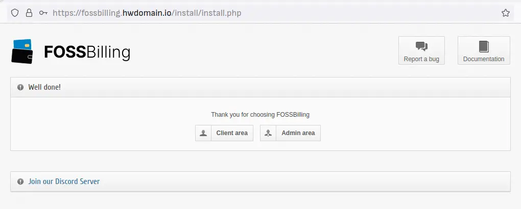The image size is (521, 209).
Task: Open the Admin area button
Action: [x=291, y=133]
